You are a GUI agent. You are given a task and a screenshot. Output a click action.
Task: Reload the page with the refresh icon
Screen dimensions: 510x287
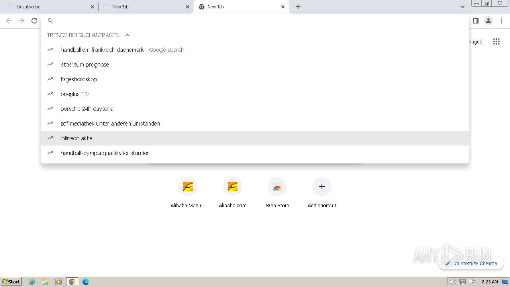[x=34, y=21]
